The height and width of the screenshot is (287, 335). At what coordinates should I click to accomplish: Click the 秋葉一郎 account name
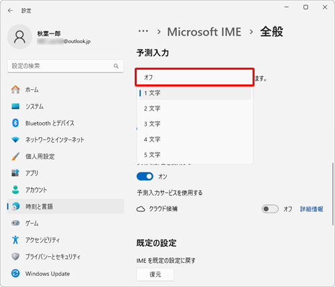(49, 34)
